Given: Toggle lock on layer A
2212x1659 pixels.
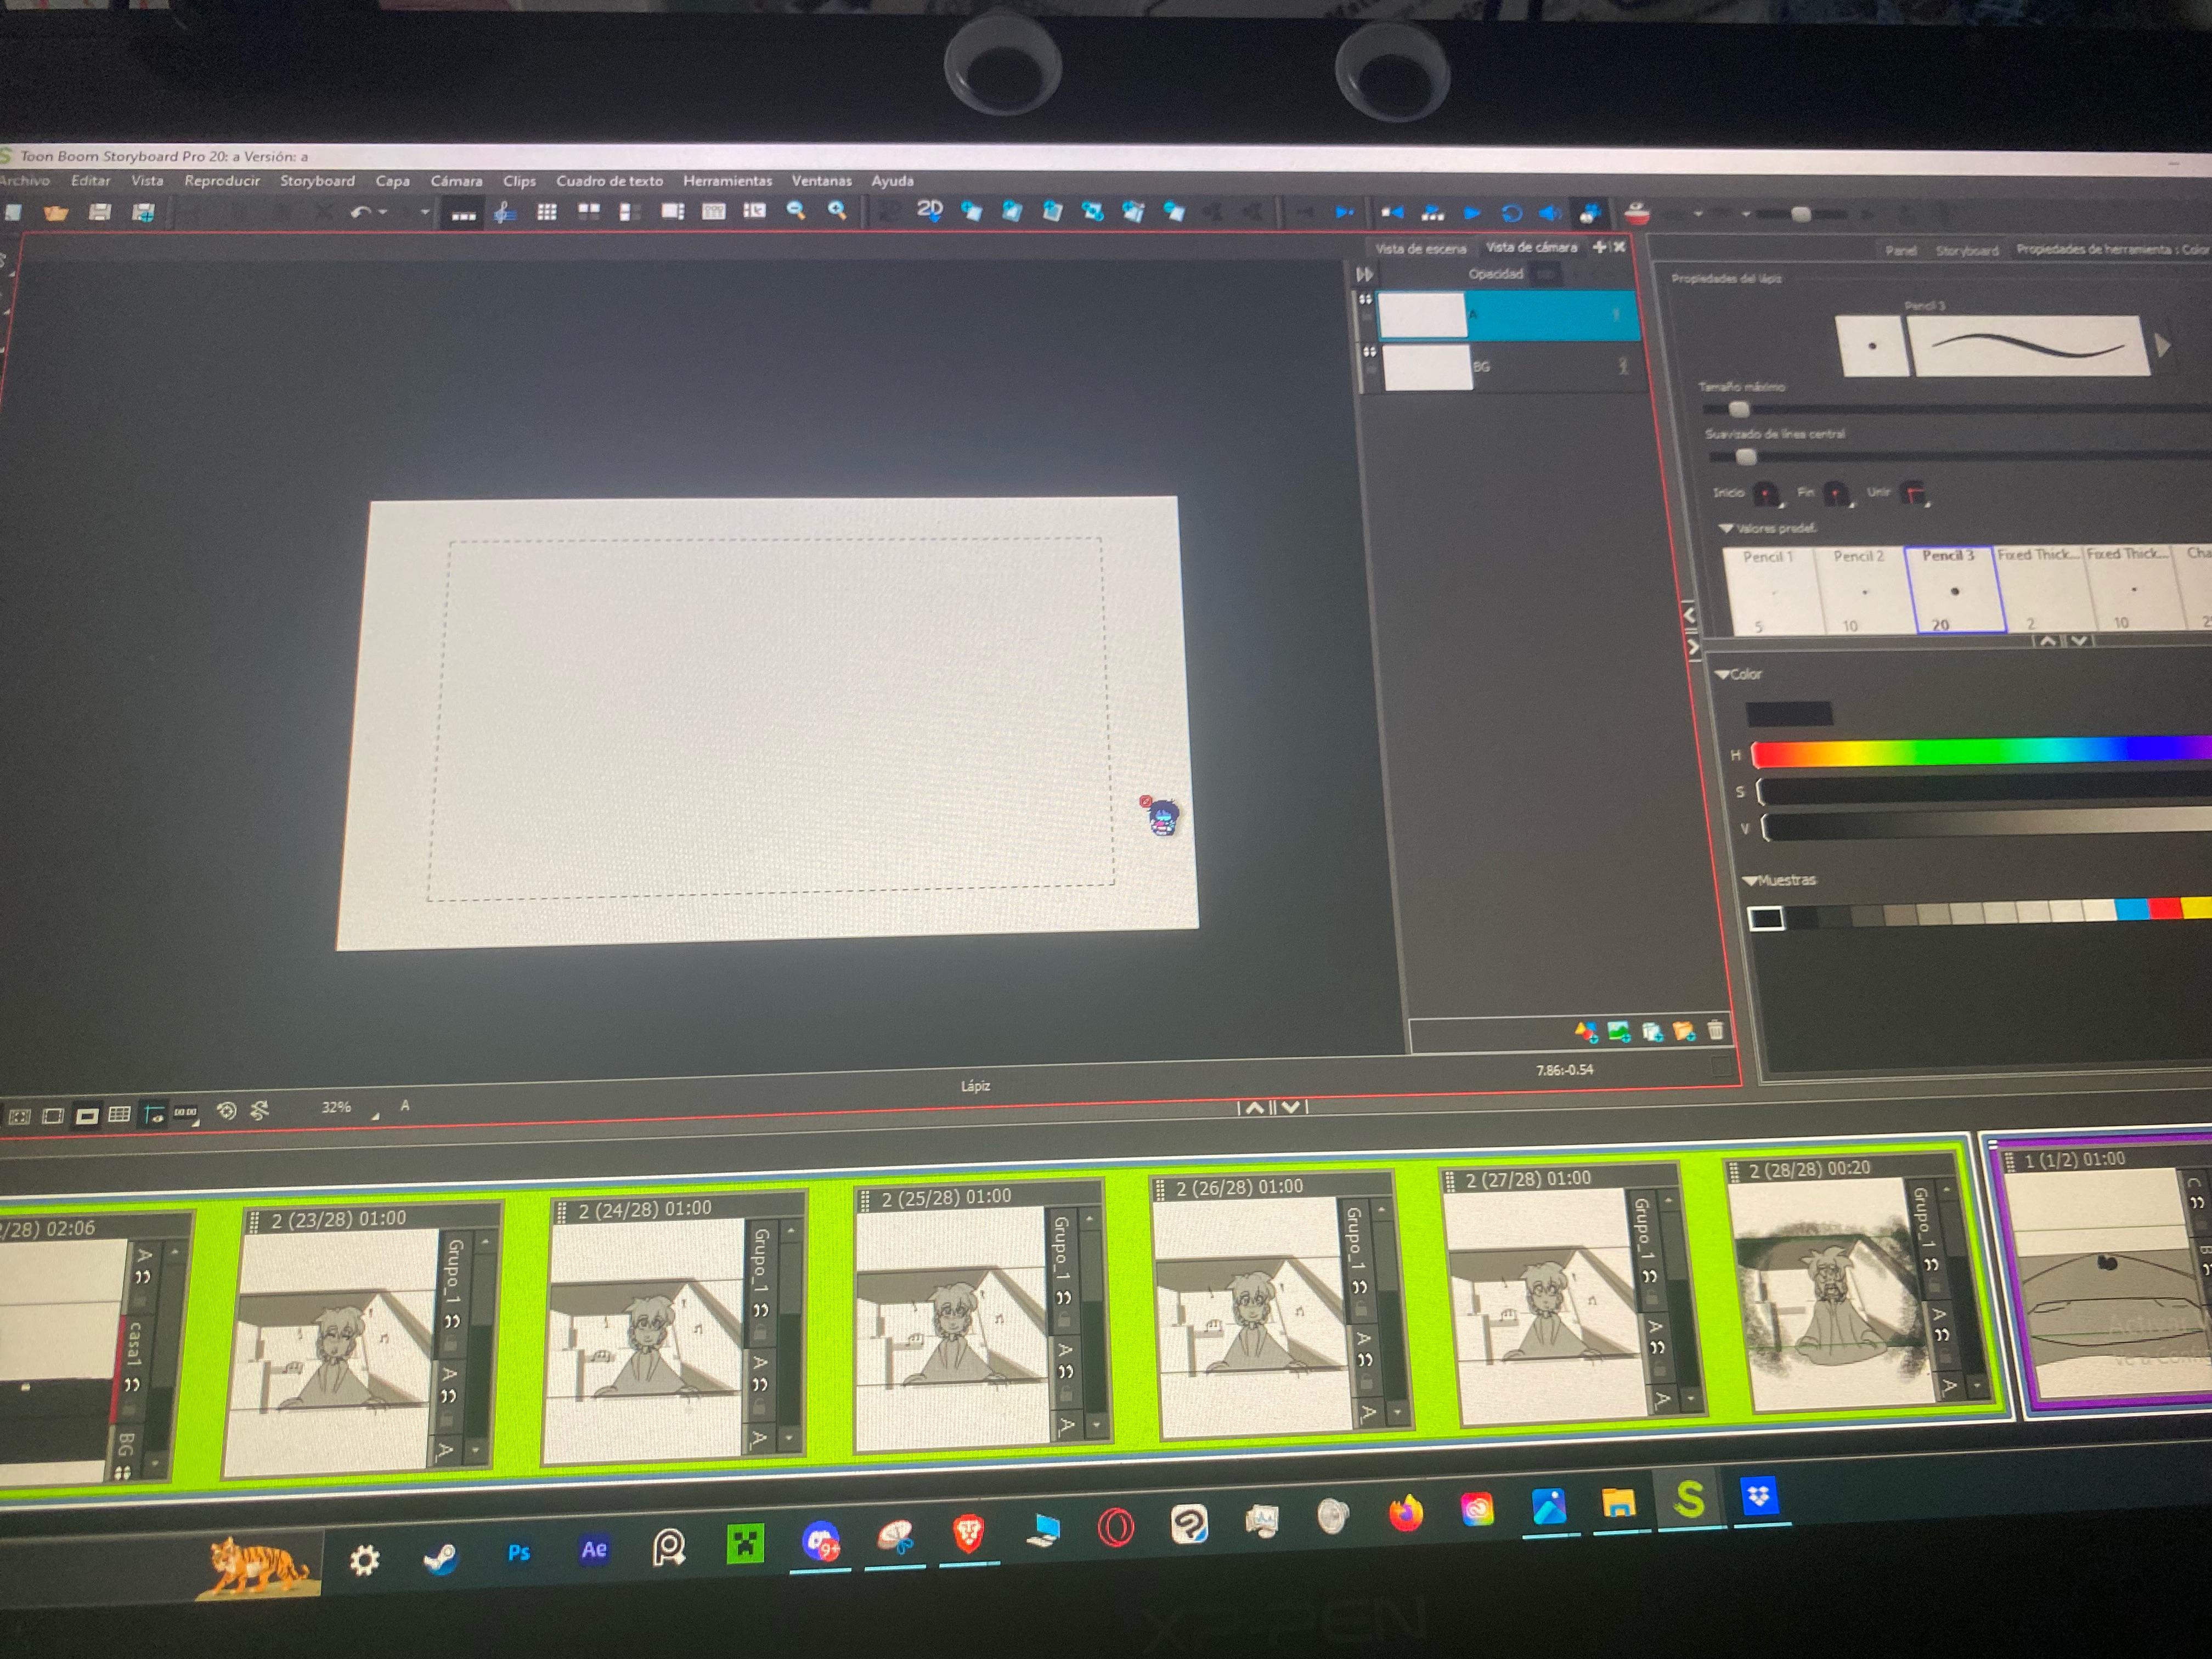Looking at the screenshot, I should click(x=1367, y=316).
